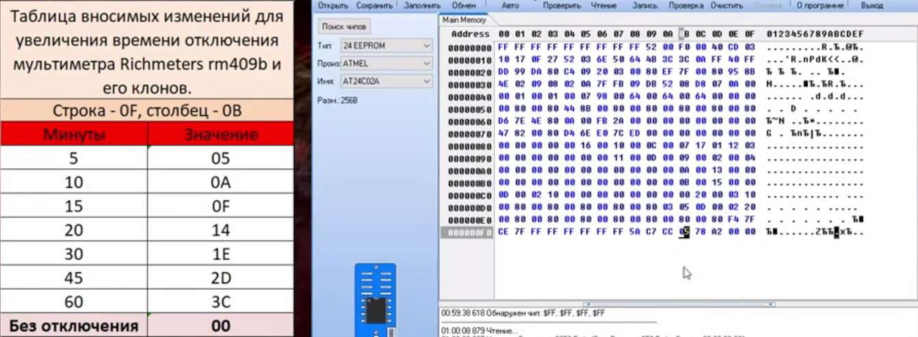This screenshot has height=337, width=918.
Task: Run the Авто operation from toolbar
Action: (510, 5)
